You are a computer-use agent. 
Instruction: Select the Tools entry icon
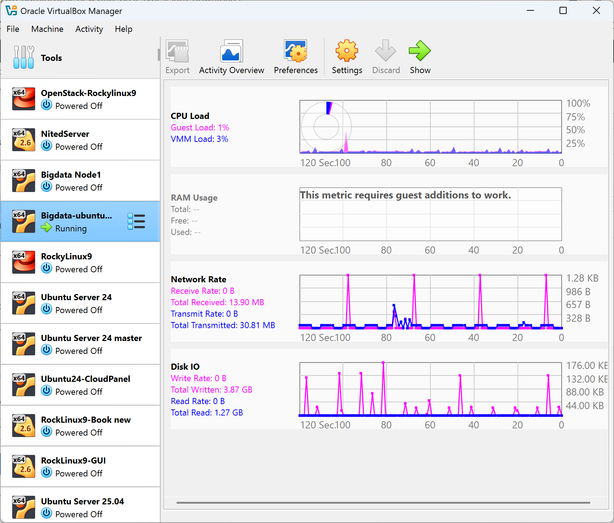(x=24, y=57)
